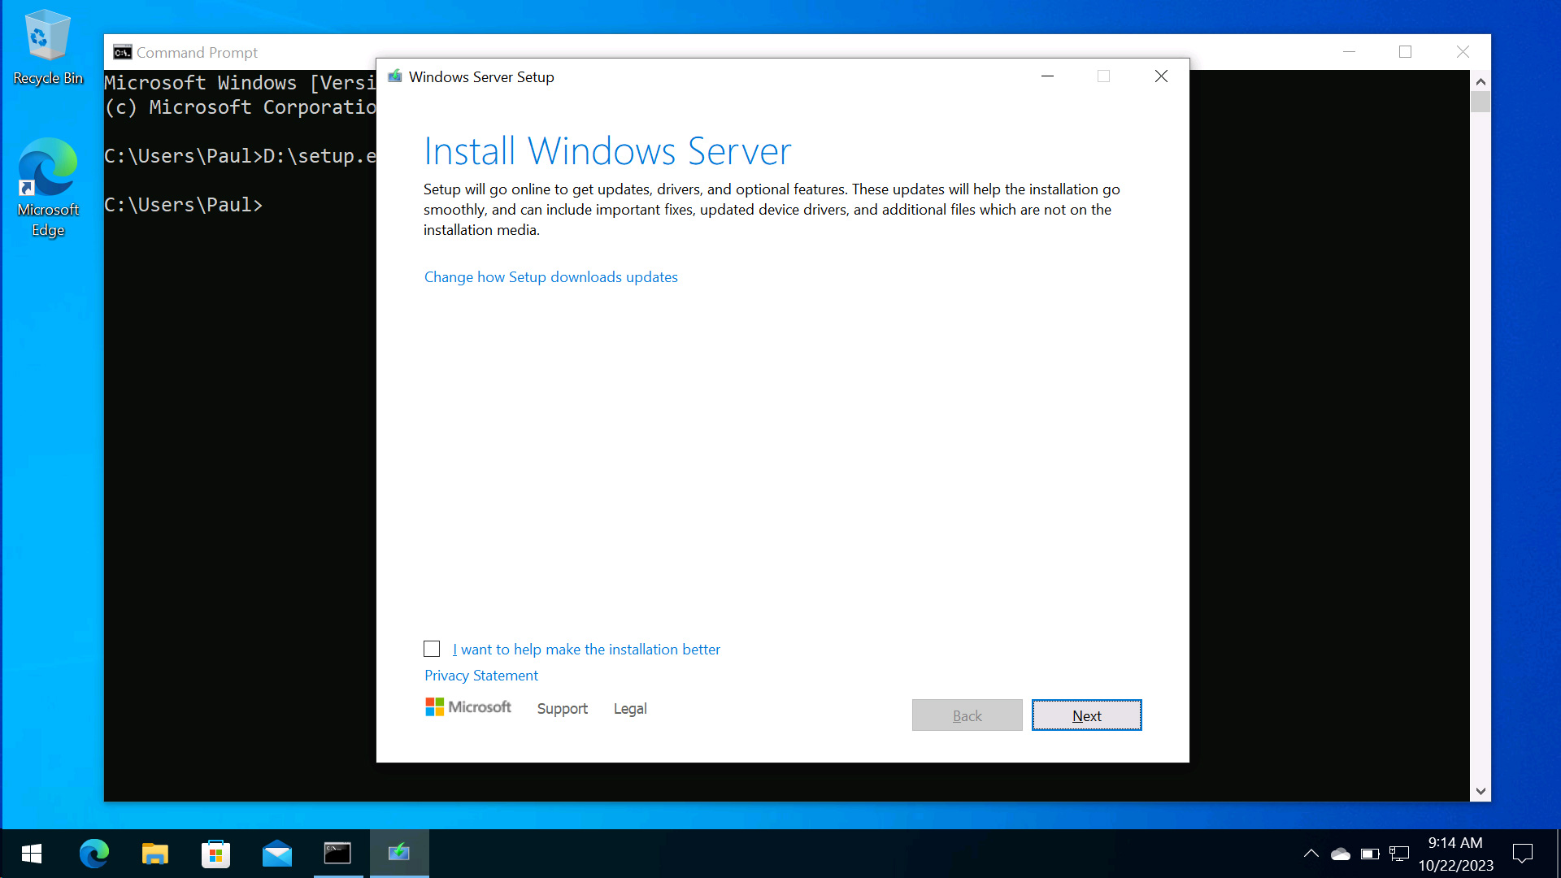Image resolution: width=1561 pixels, height=878 pixels.
Task: Switch to Command Prompt taskbar icon
Action: tap(337, 854)
